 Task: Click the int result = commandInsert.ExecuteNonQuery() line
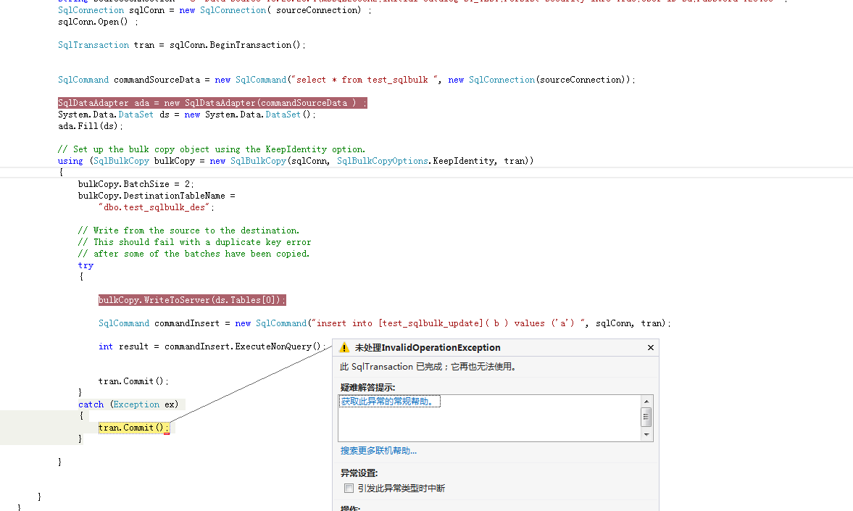212,346
